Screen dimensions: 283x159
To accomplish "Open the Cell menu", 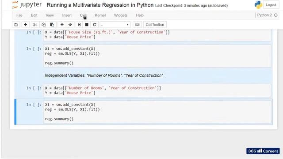I will point(83,15).
